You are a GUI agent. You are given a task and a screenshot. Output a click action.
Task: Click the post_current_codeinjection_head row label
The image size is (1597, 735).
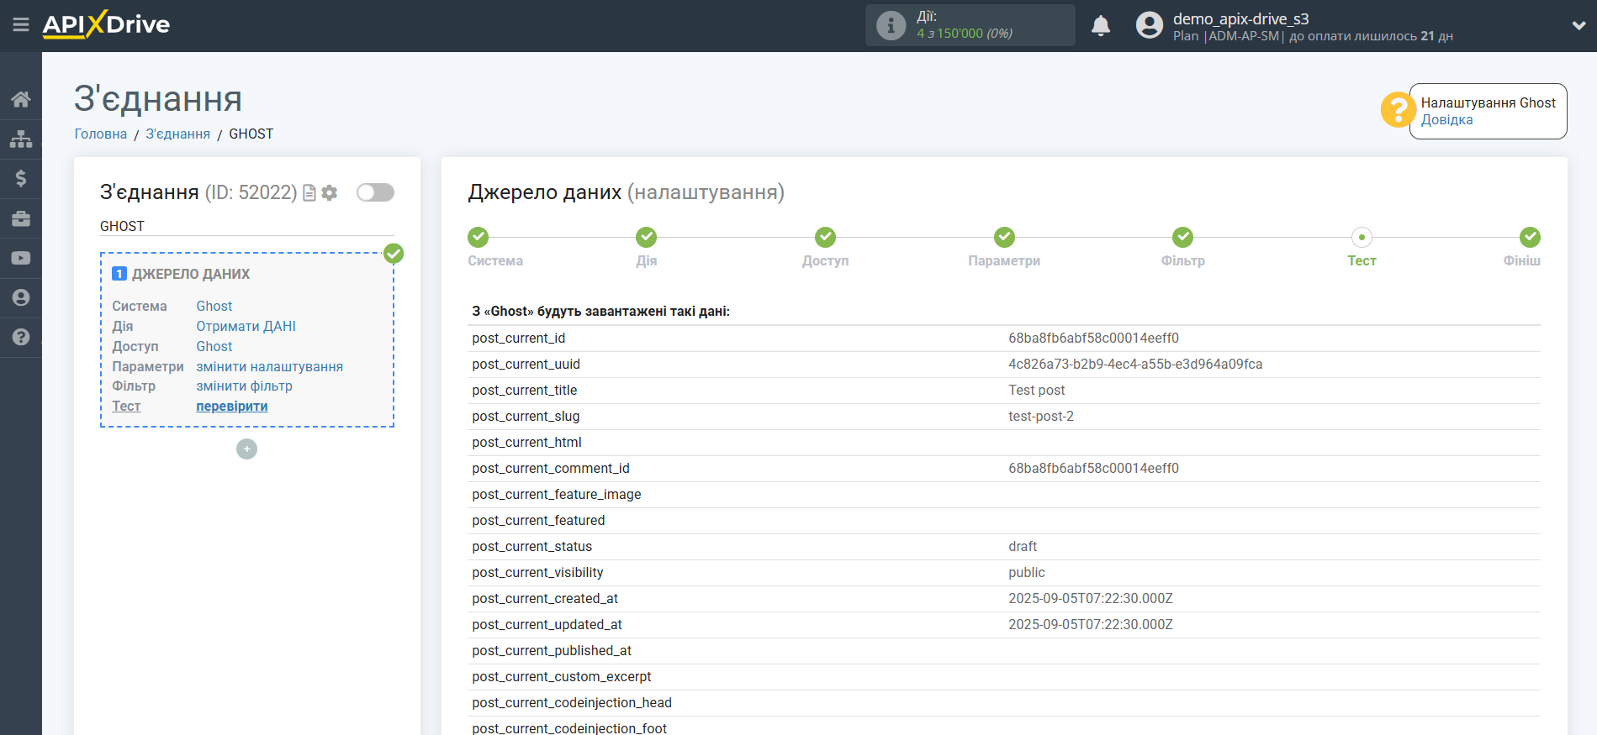[x=572, y=702]
